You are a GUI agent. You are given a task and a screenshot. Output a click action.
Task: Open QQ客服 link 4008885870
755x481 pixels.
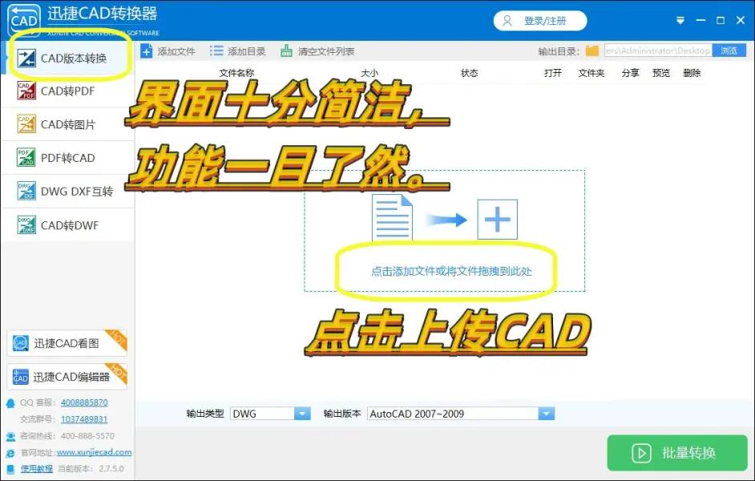click(84, 402)
